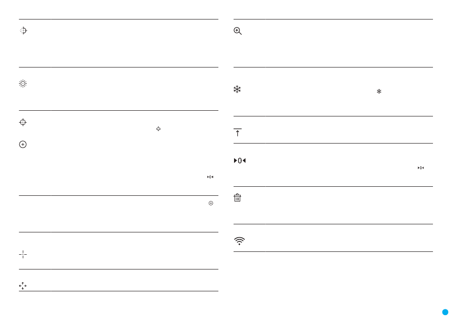451x317 pixels.
Task: Click the large circled crosshair zeroing icon
Action: point(23,122)
